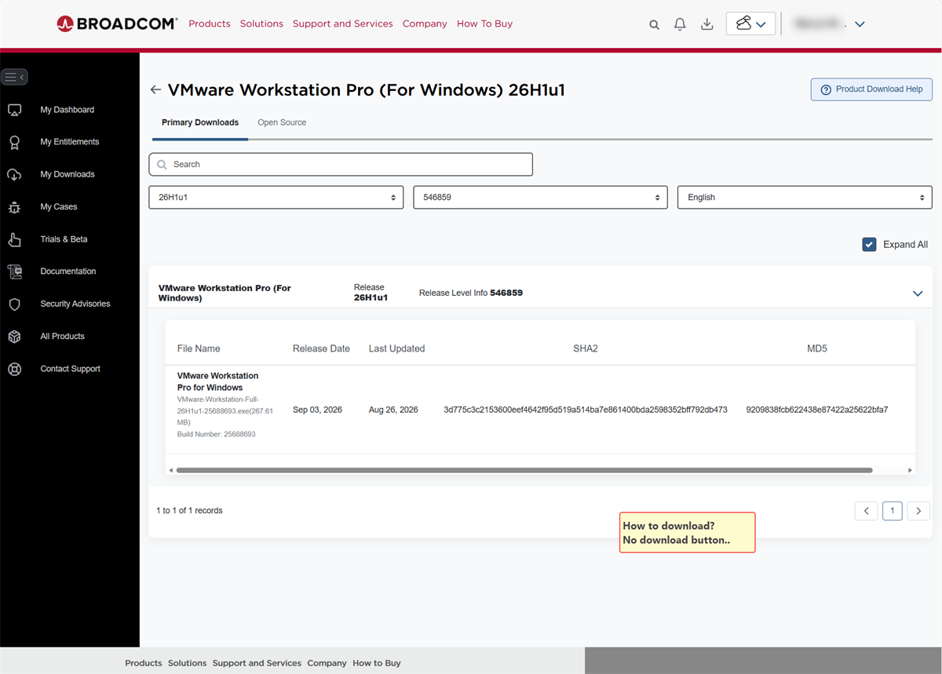Click the My Dashboard sidebar icon

pos(14,110)
